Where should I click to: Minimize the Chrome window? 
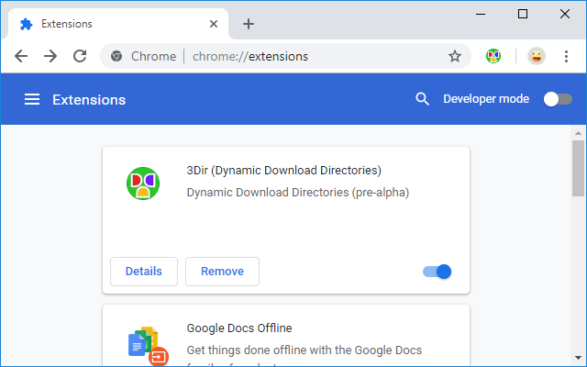pyautogui.click(x=481, y=15)
